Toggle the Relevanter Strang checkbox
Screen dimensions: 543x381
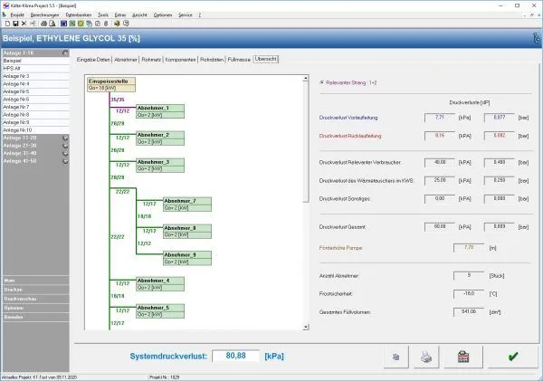tap(322, 82)
